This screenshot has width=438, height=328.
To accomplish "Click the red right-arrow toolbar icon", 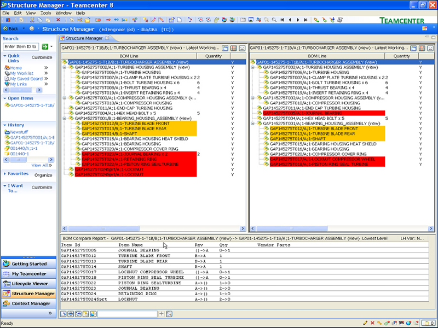I will (x=108, y=20).
